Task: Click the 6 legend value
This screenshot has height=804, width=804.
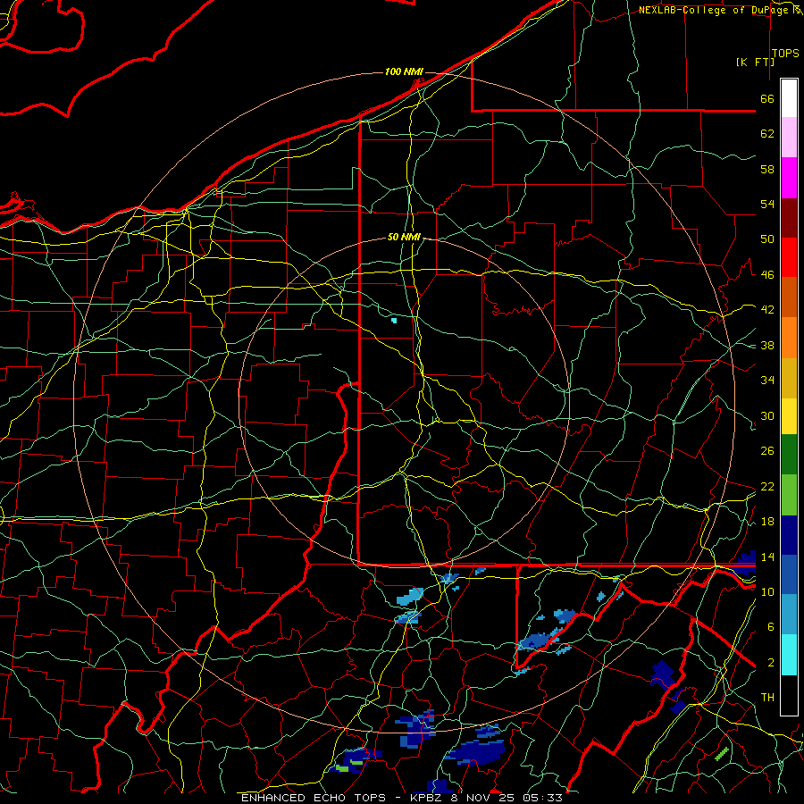Action: (x=770, y=627)
